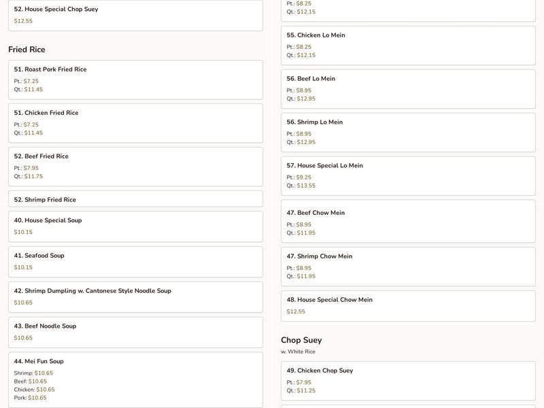Click Shrimp Lo Mein item
Screen dimensions: 544x408
[408, 132]
